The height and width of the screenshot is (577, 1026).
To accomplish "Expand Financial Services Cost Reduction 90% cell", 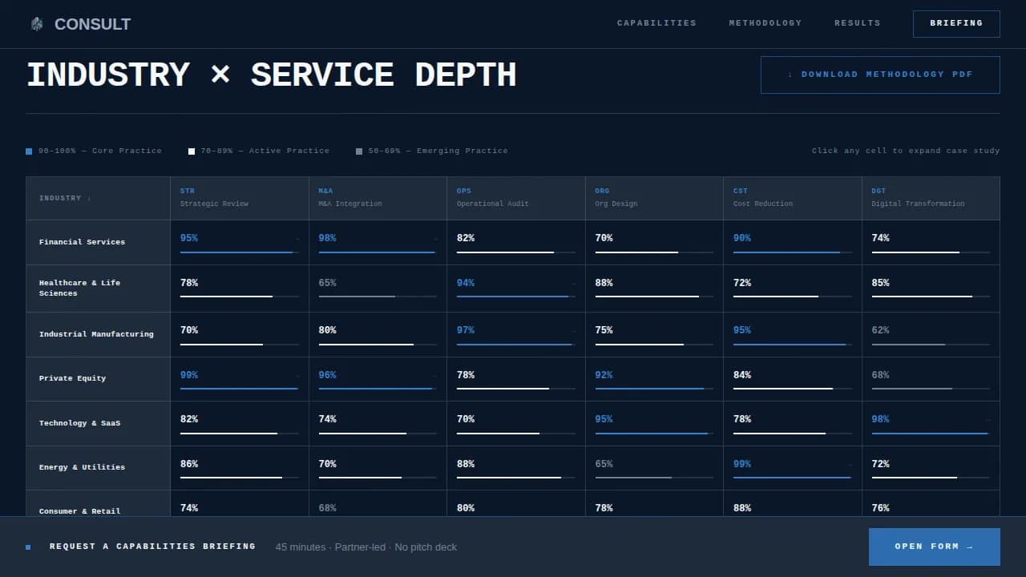I will 793,242.
